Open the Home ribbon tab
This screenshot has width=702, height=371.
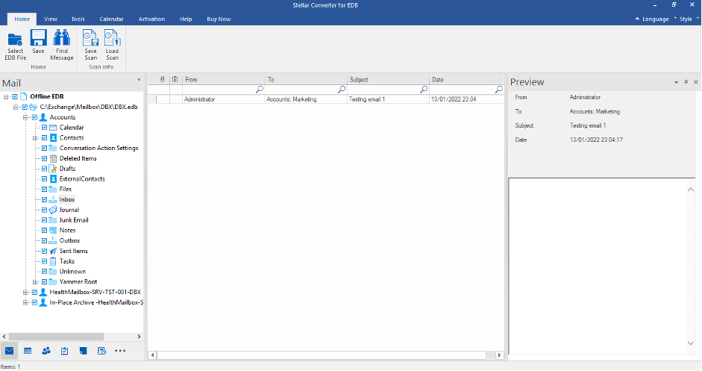(22, 19)
